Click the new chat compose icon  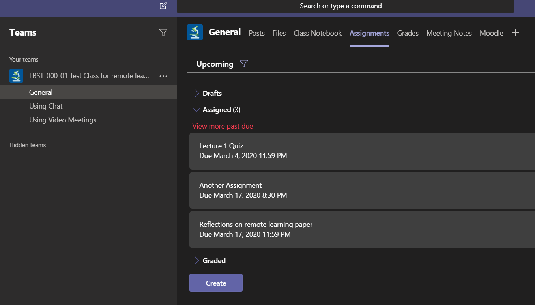[163, 6]
